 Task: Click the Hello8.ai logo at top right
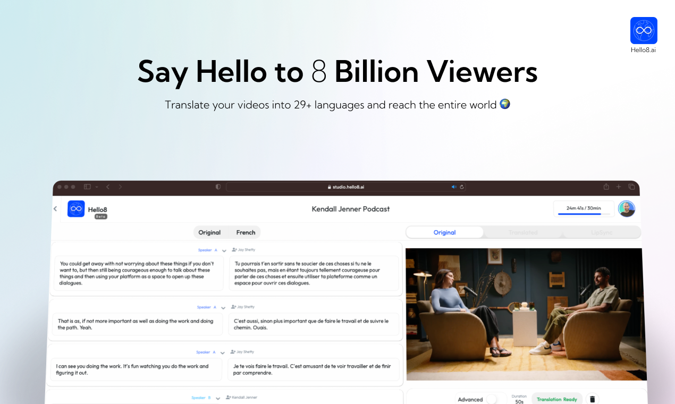(x=644, y=31)
